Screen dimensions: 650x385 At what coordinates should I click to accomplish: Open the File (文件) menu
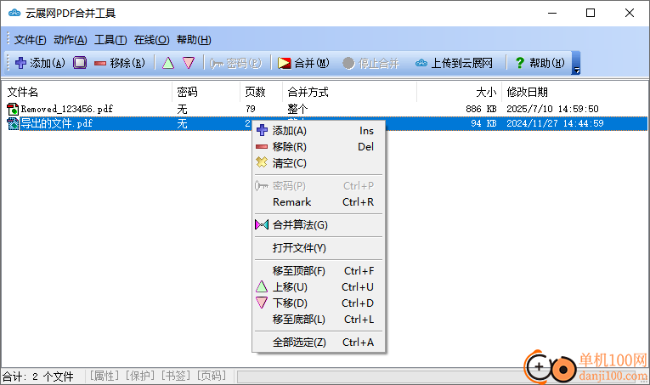[30, 40]
